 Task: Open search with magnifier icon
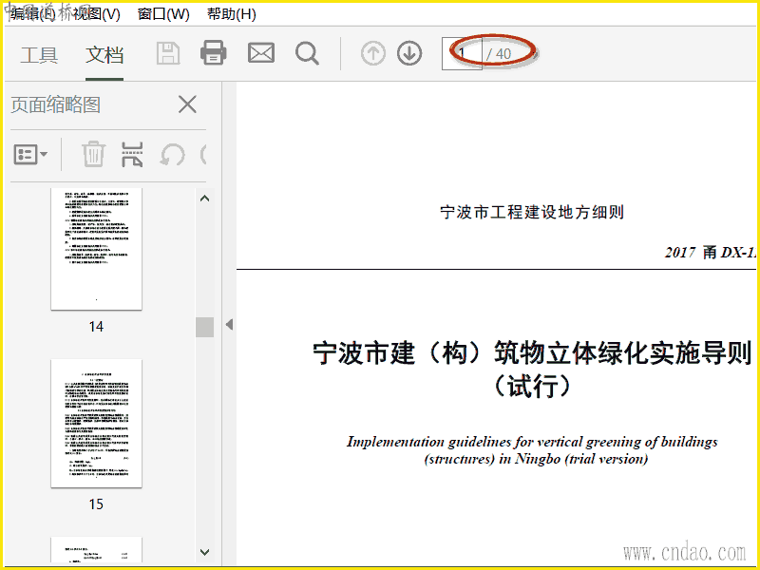307,53
